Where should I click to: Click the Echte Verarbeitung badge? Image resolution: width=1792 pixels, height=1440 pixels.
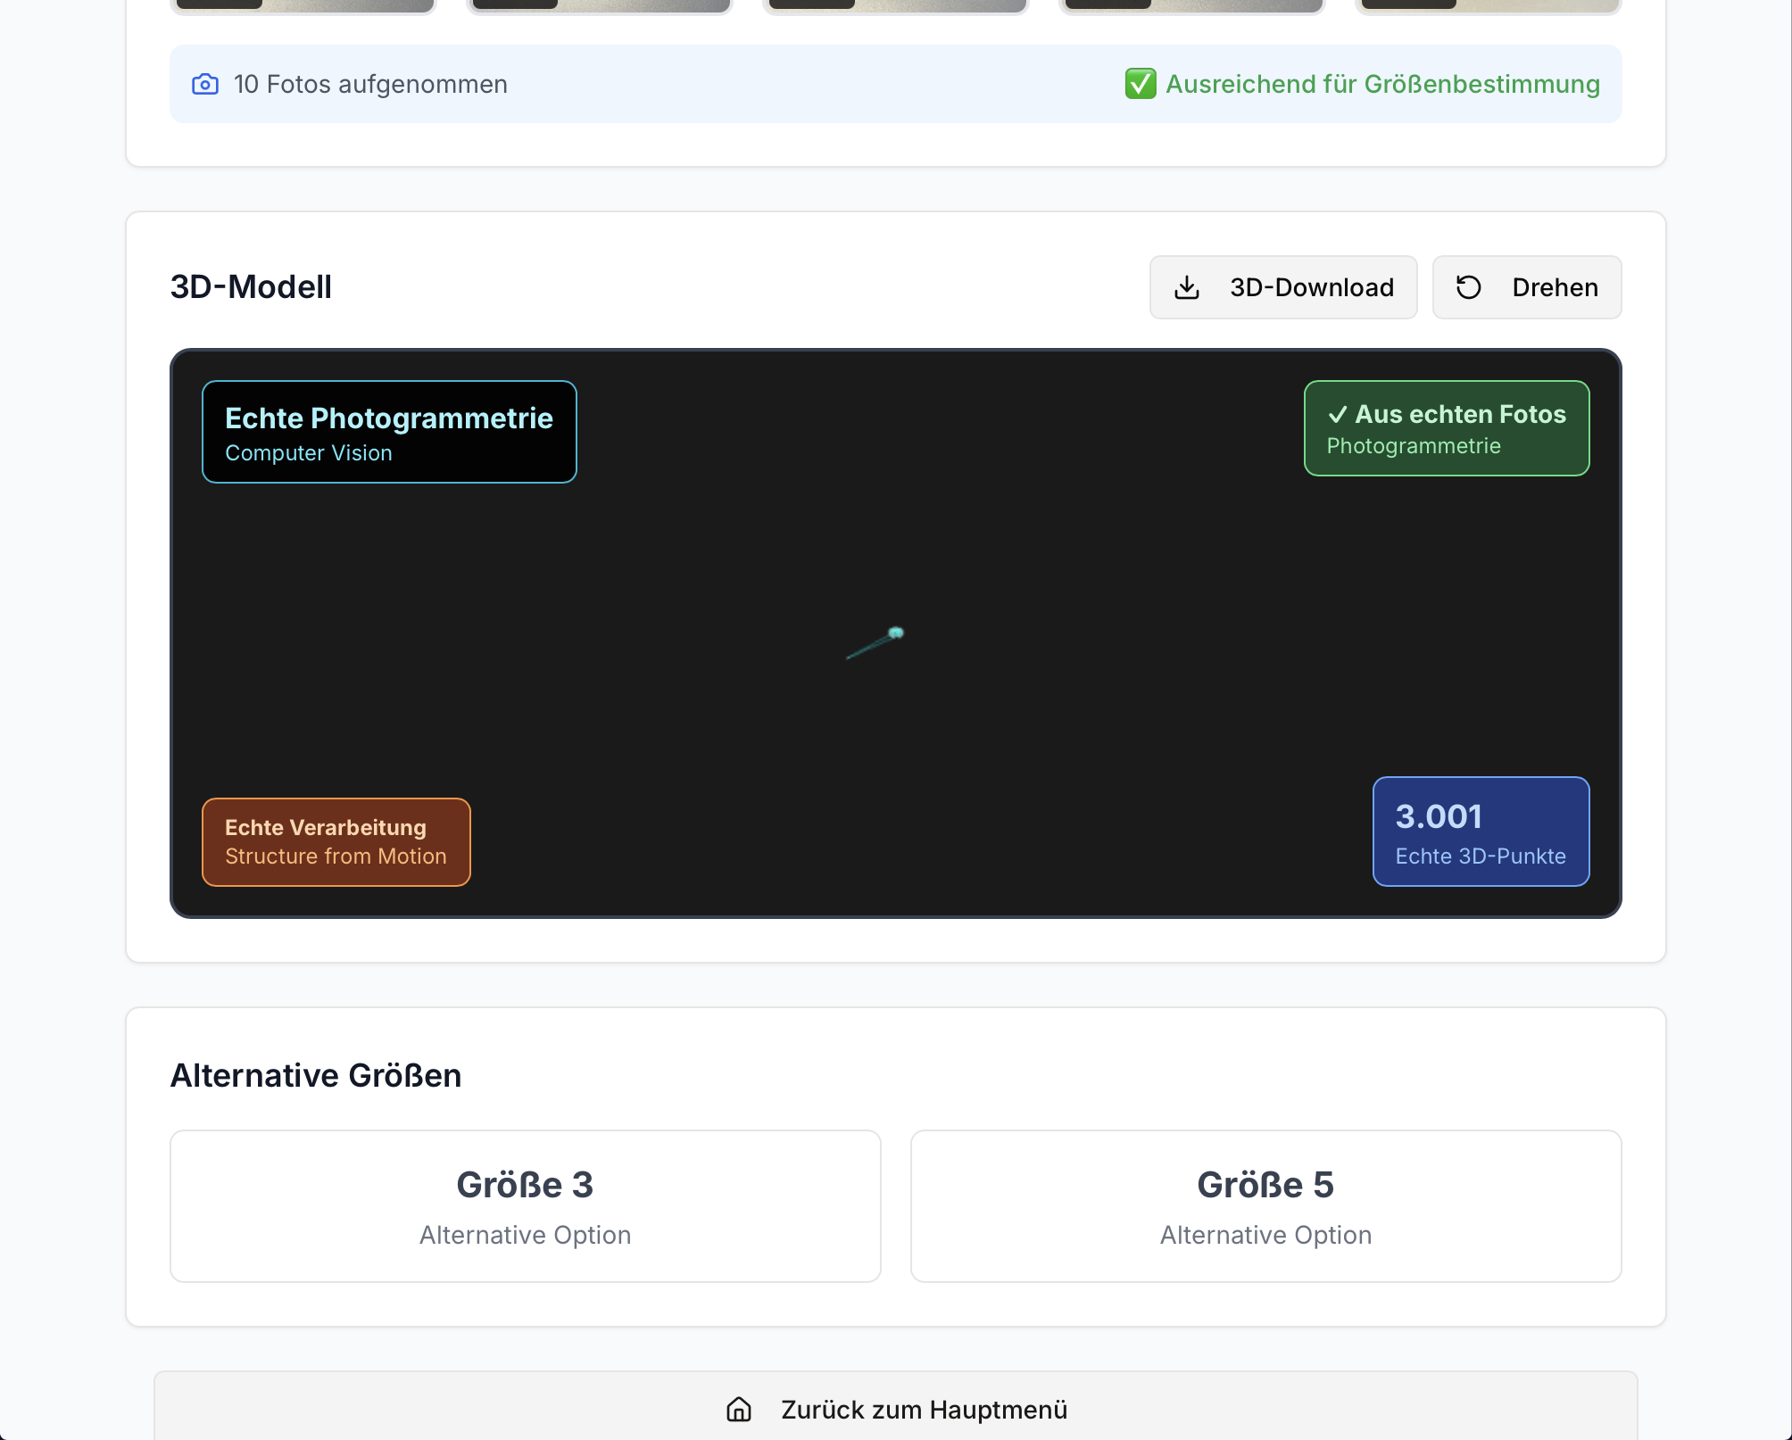[336, 841]
